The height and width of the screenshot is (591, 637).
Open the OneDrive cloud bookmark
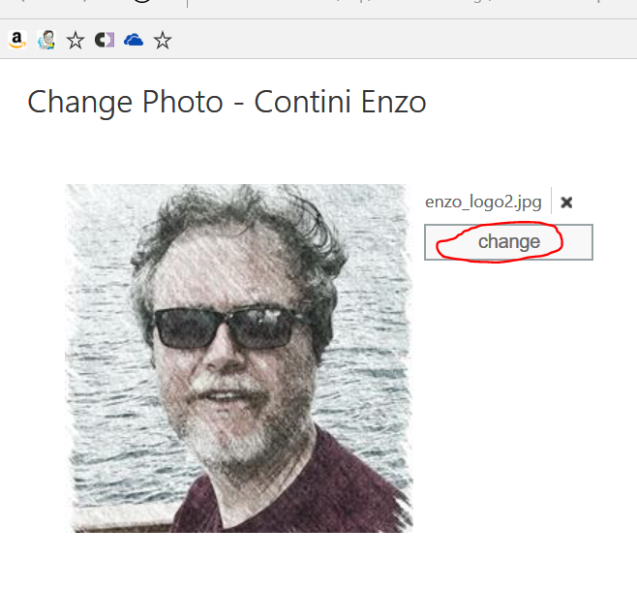pos(134,40)
